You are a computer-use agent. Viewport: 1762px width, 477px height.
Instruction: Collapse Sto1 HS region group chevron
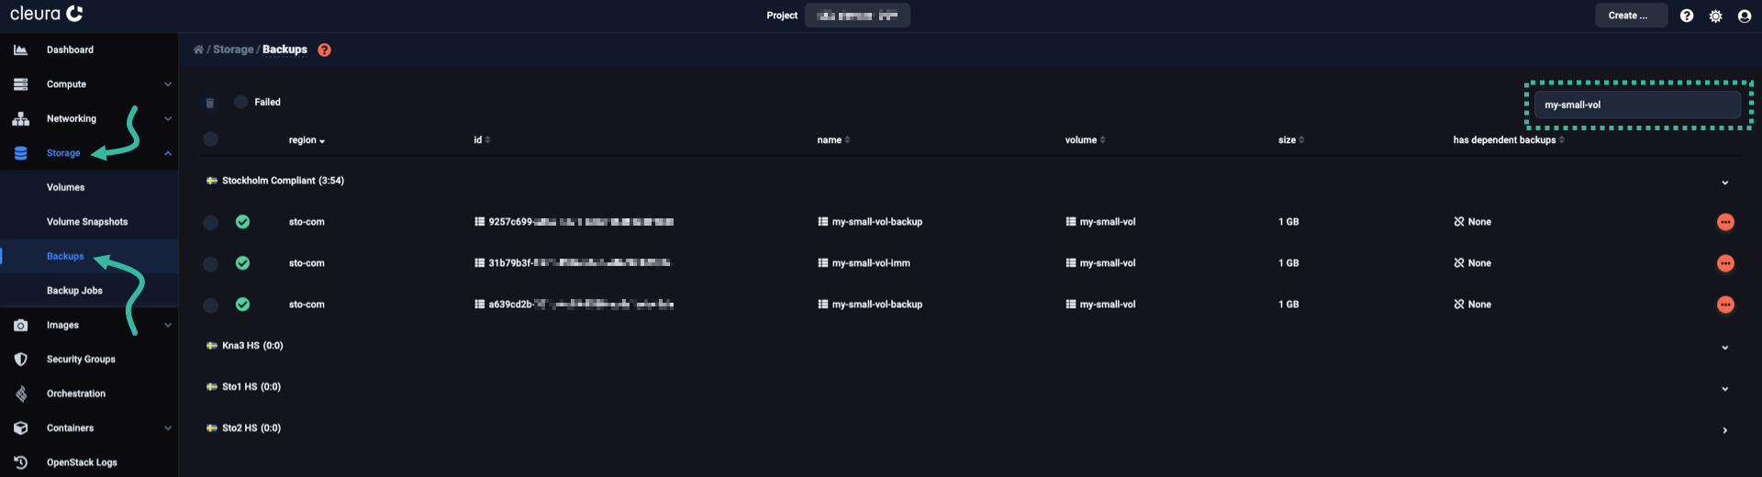(x=1725, y=389)
